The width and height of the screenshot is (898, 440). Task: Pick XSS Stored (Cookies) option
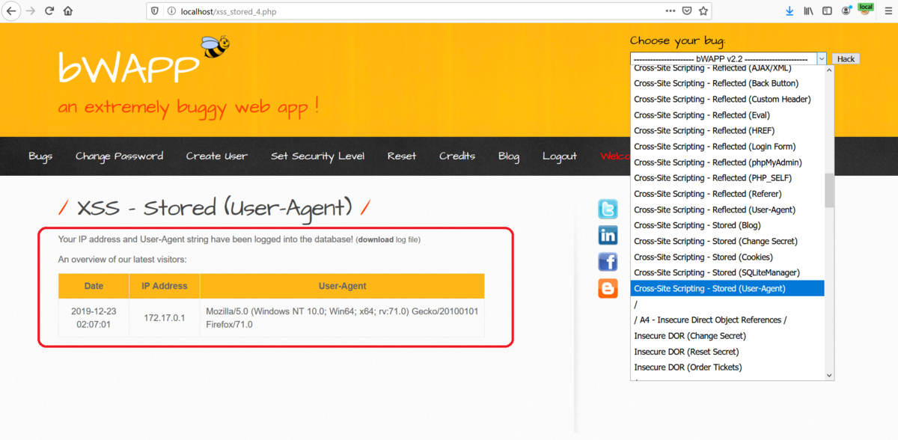727,257
